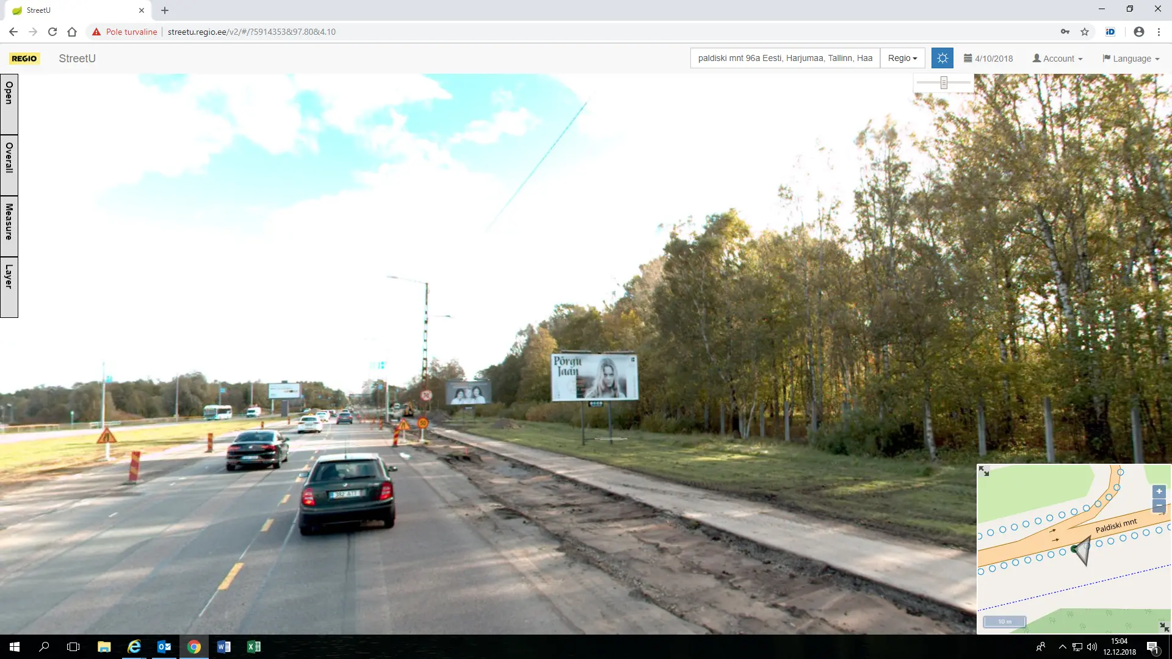Click the saved passwords key icon

click(1065, 32)
